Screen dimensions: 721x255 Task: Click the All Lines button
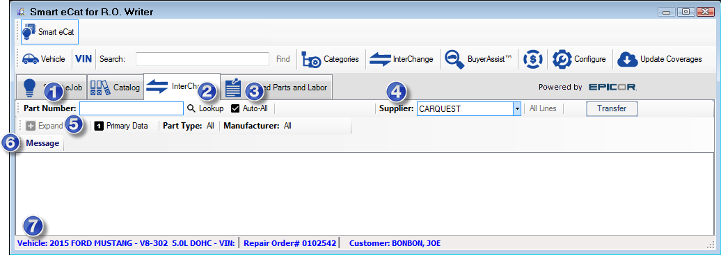(543, 108)
